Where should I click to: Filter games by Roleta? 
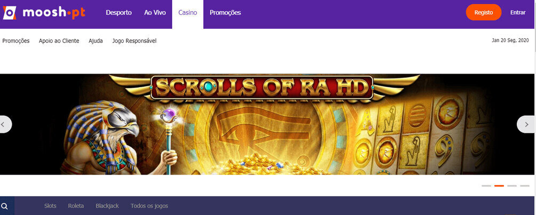[76, 206]
